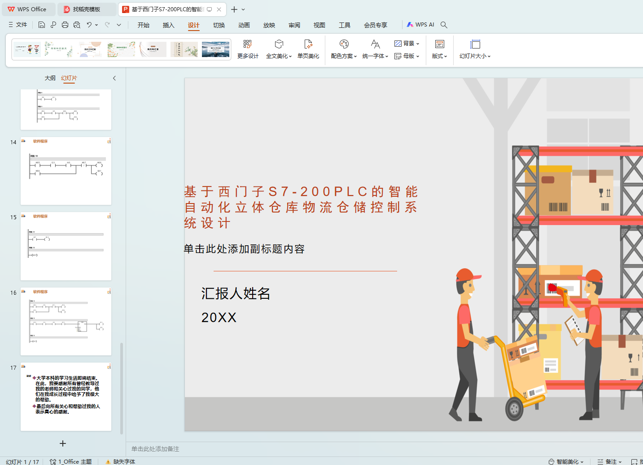The width and height of the screenshot is (643, 465).
Task: Open the 工具 tools tab
Action: 345,25
